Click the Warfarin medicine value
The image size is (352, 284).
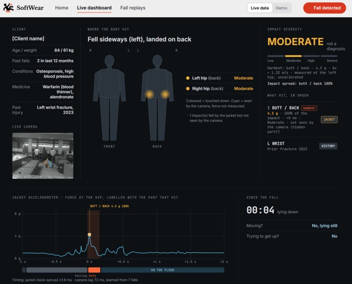pyautogui.click(x=58, y=92)
